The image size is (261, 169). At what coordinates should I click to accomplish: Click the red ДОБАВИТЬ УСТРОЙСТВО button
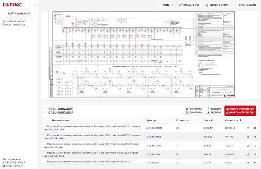(x=240, y=111)
